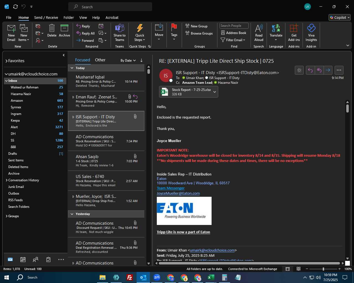Click Forward in the ribbon

[x=85, y=40]
